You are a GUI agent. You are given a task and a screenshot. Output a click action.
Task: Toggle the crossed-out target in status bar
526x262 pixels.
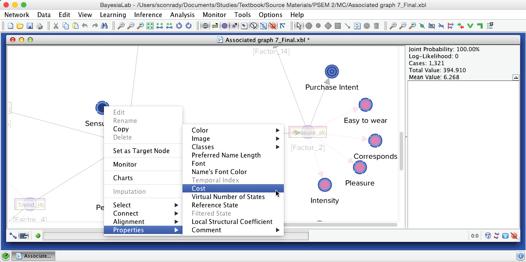pos(514,236)
